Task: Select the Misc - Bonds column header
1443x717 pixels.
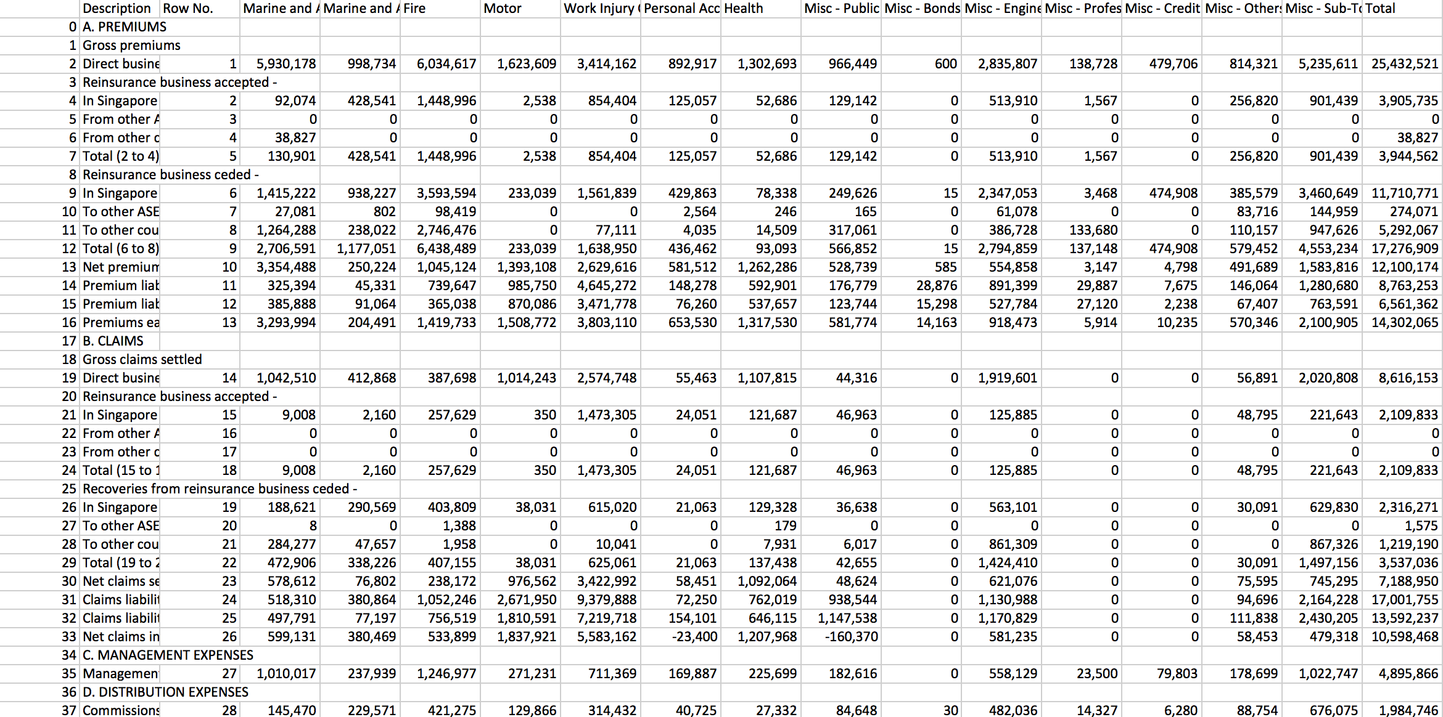Action: (921, 9)
